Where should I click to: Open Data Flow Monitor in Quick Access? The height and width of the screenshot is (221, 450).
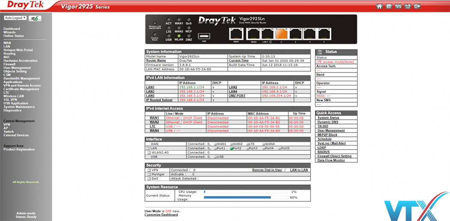tap(331, 160)
